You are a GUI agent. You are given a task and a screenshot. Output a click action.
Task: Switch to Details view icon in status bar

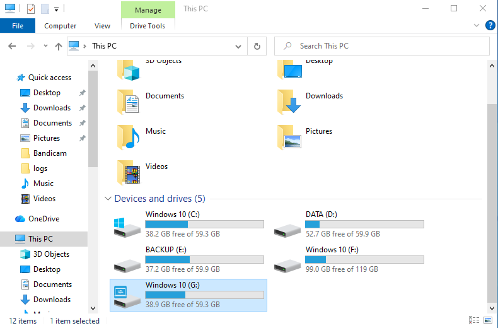pyautogui.click(x=474, y=320)
